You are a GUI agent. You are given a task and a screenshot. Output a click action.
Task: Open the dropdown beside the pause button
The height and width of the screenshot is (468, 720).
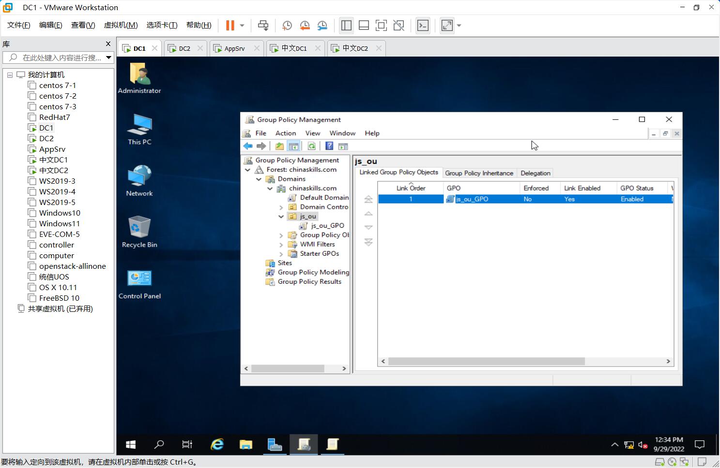[242, 25]
